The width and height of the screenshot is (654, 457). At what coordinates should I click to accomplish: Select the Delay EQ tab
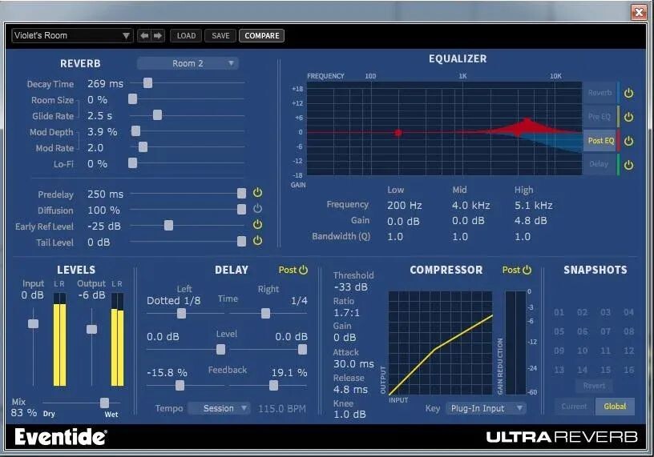tap(599, 164)
